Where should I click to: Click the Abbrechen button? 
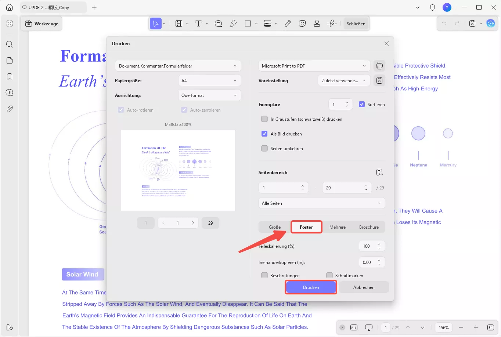tap(364, 287)
